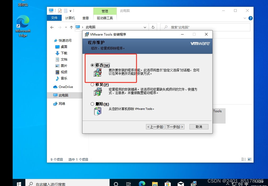Expand the address bar history dropdown
The height and width of the screenshot is (186, 268).
pos(145,27)
